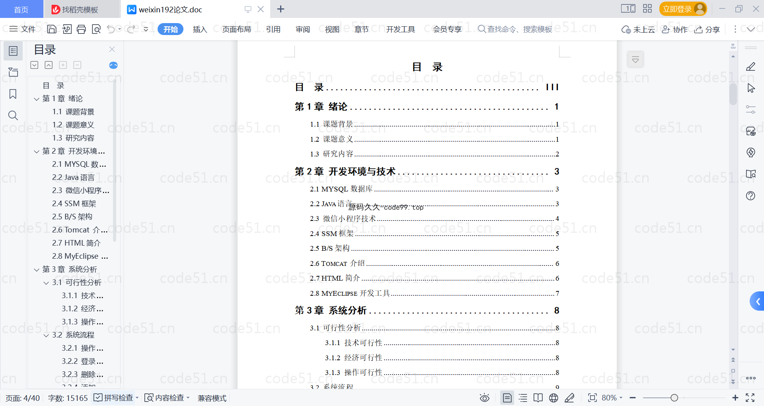
Task: Open the bookmark sidebar icon
Action: point(13,94)
